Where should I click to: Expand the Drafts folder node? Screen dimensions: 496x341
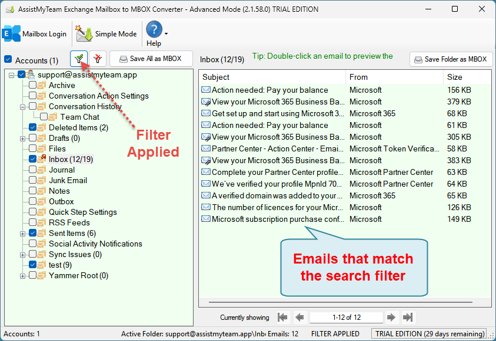click(x=23, y=139)
